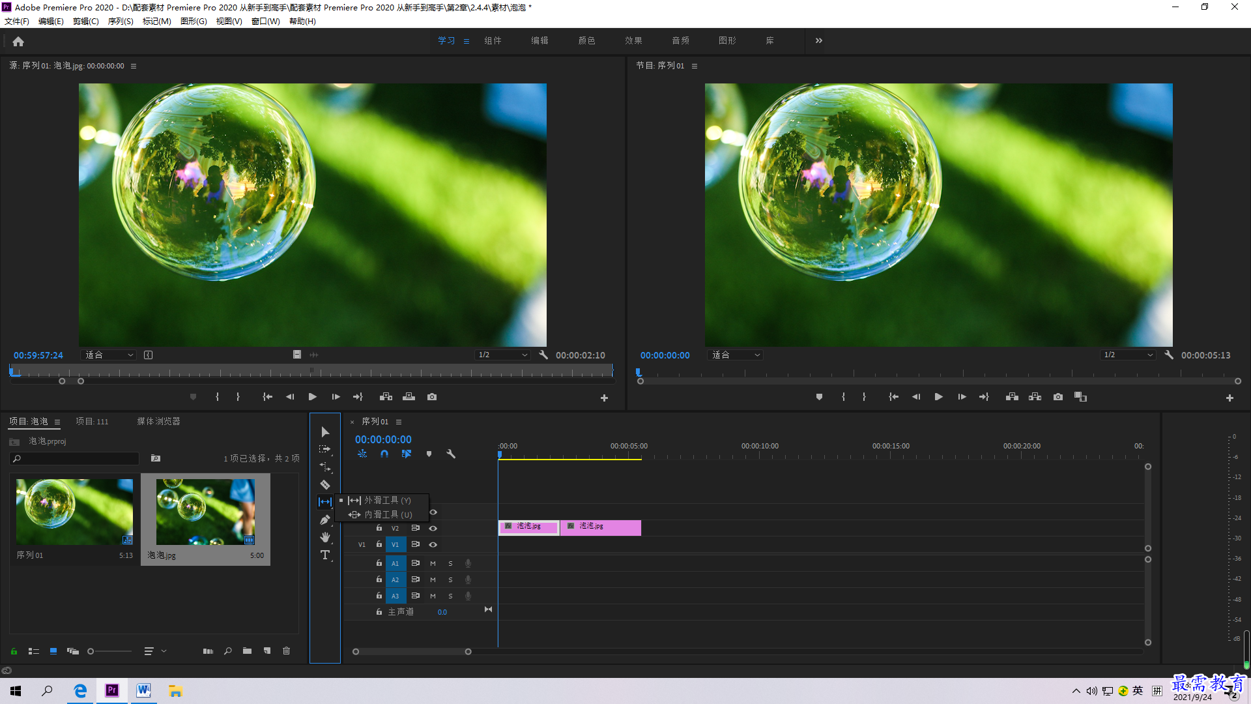Open the 文件(F) menu
The width and height of the screenshot is (1251, 704).
(x=17, y=22)
